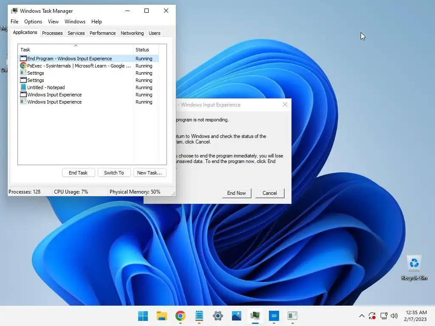
Task: Open Notepad taskbar icon
Action: tap(199, 316)
